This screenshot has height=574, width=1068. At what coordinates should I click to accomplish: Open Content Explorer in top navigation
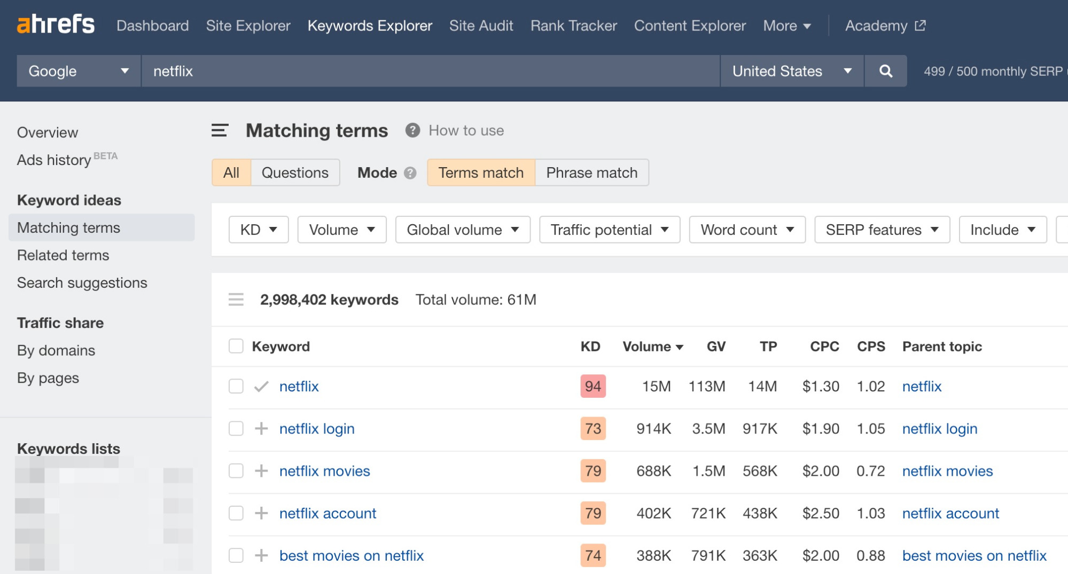point(690,26)
